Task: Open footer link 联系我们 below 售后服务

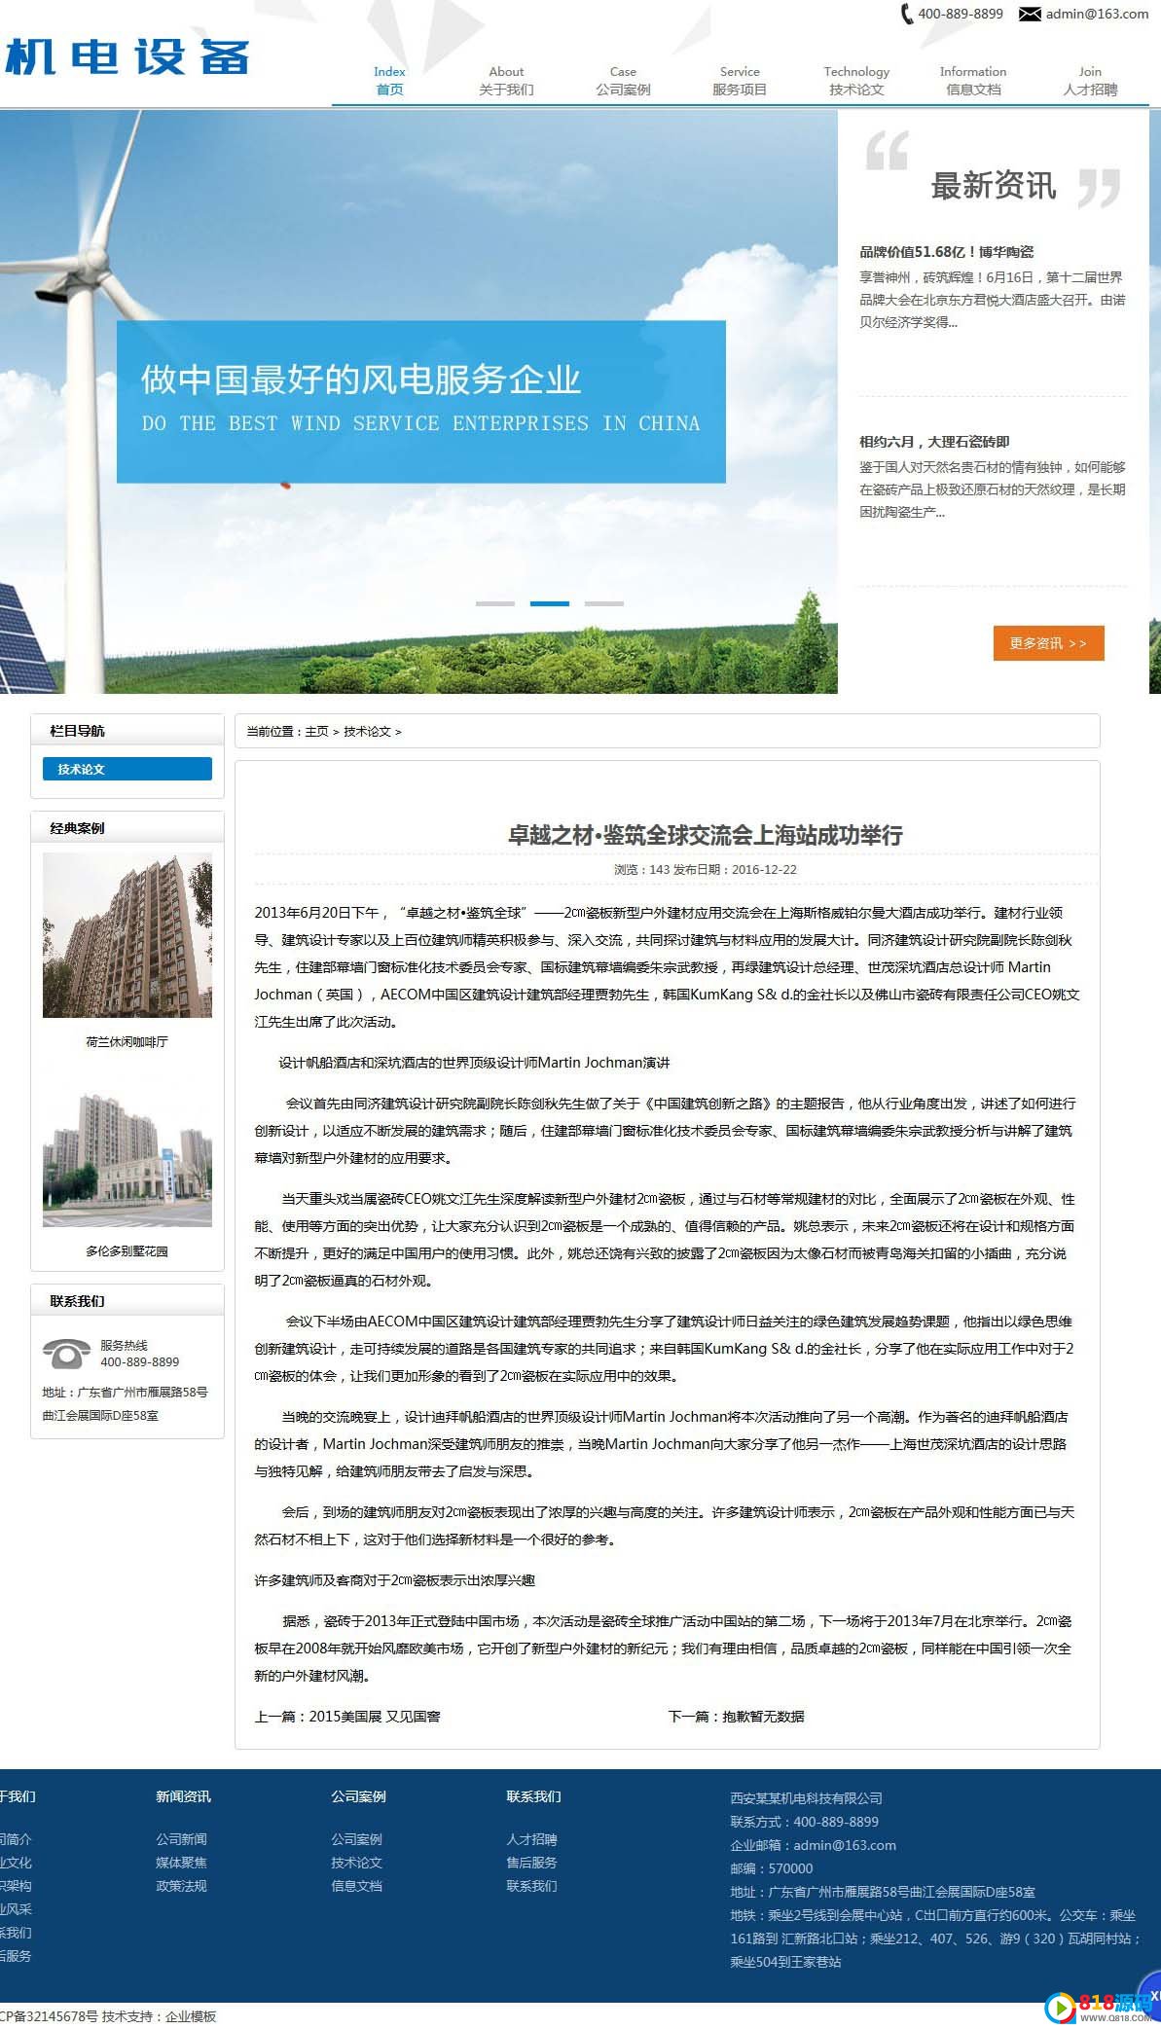Action: click(x=531, y=1886)
